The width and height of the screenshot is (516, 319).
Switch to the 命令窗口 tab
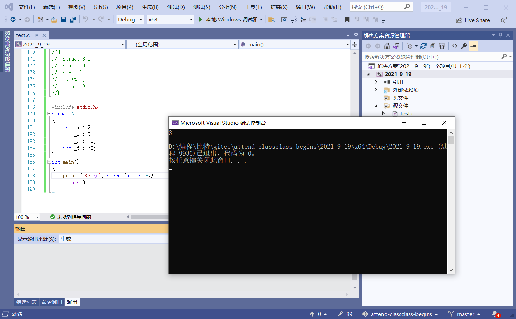pos(52,302)
